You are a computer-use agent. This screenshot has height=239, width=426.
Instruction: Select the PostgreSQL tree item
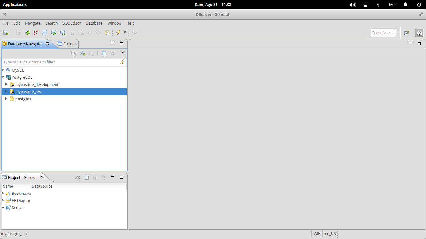pos(22,77)
